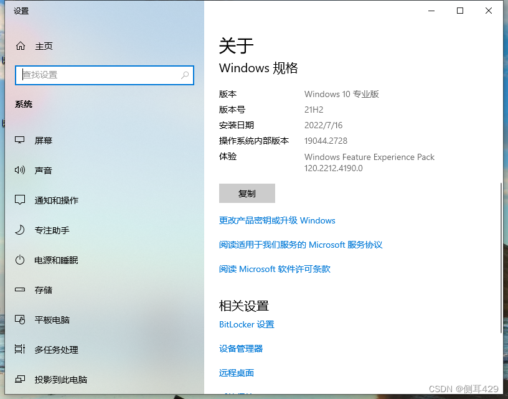This screenshot has width=508, height=399.
Task: Click the 操作系统内部版本 label
Action: click(x=254, y=141)
